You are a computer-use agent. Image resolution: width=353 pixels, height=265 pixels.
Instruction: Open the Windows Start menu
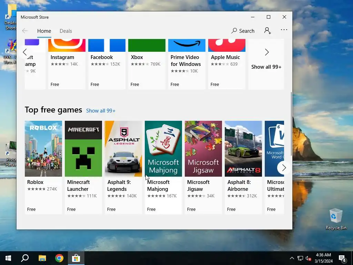tap(8, 258)
